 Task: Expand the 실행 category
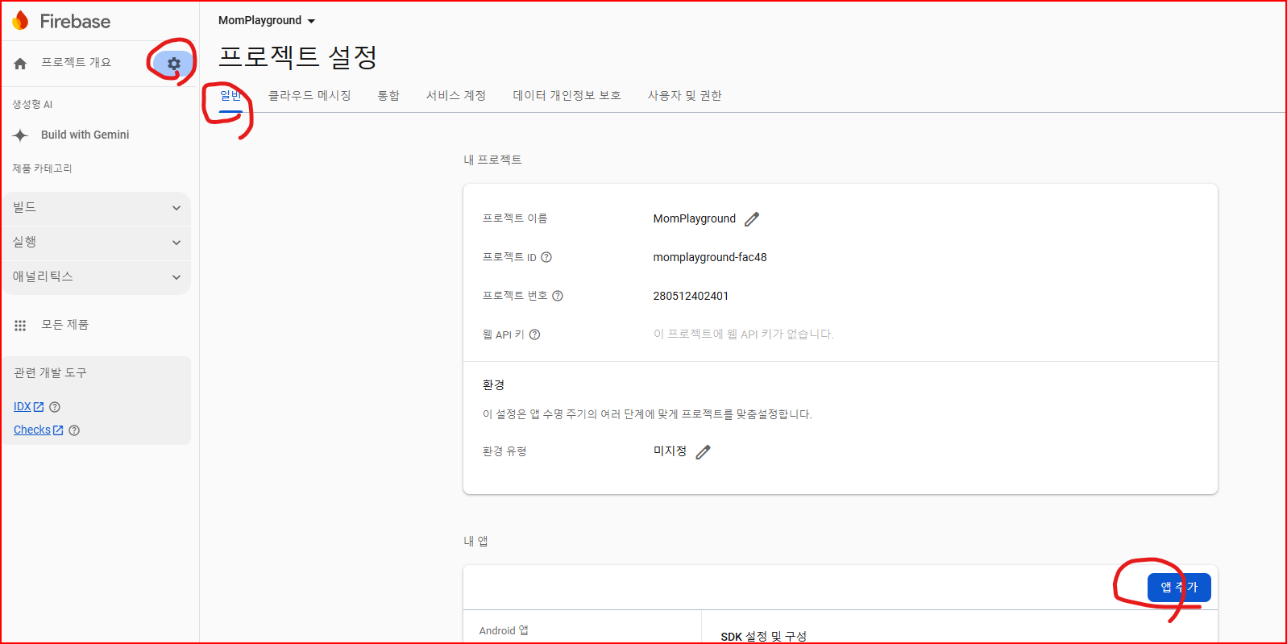click(x=96, y=243)
